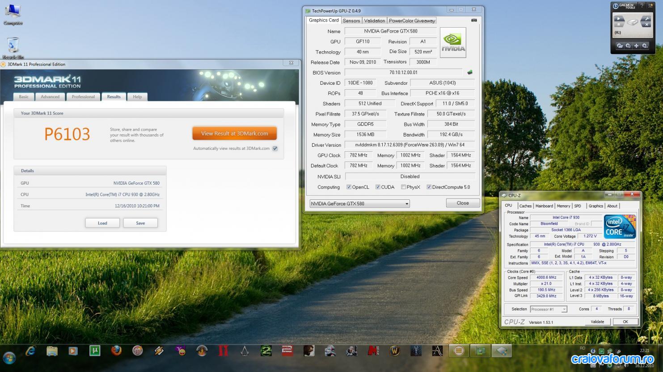This screenshot has height=372, width=663.
Task: Click the virtual drive (K:) icon
Action: (x=632, y=22)
